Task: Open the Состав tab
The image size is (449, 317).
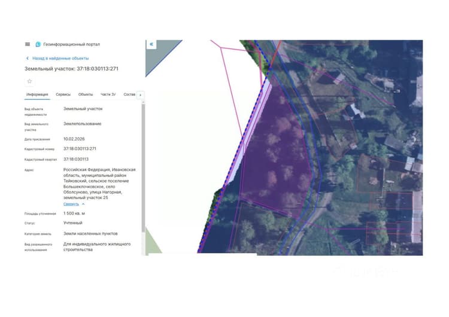Action: [129, 95]
